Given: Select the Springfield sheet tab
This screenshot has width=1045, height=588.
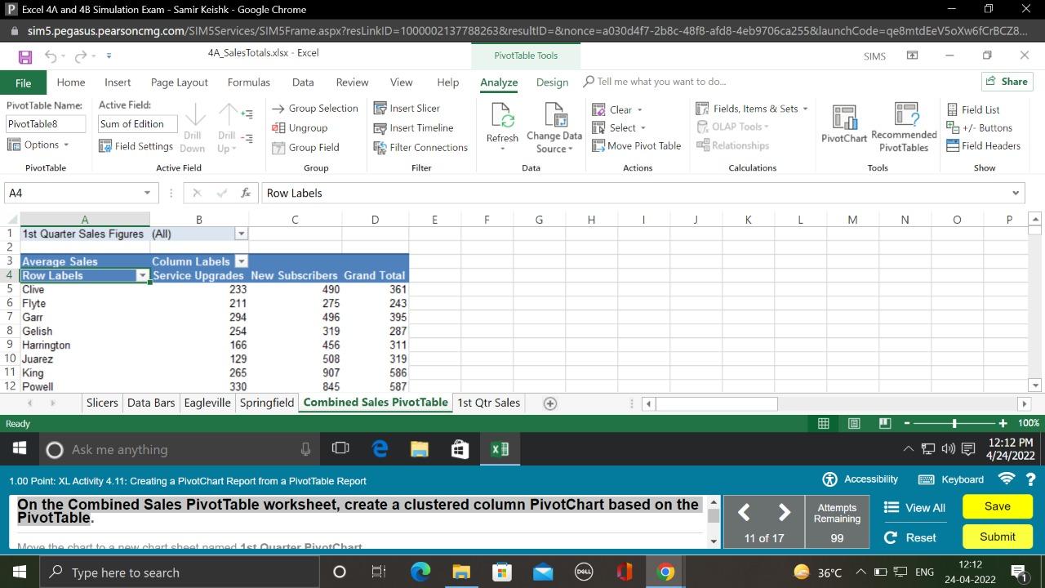Looking at the screenshot, I should coord(266,403).
